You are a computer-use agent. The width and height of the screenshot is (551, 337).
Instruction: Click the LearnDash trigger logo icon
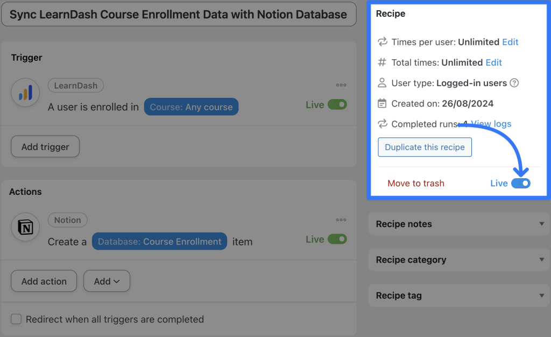[x=26, y=94]
